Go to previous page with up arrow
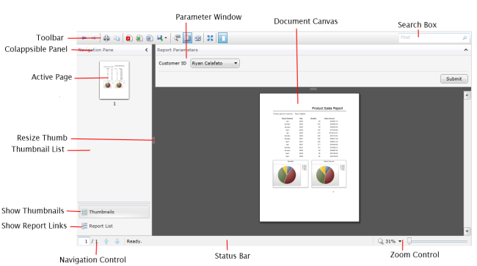Viewport: 477px width, 266px height. click(106, 241)
